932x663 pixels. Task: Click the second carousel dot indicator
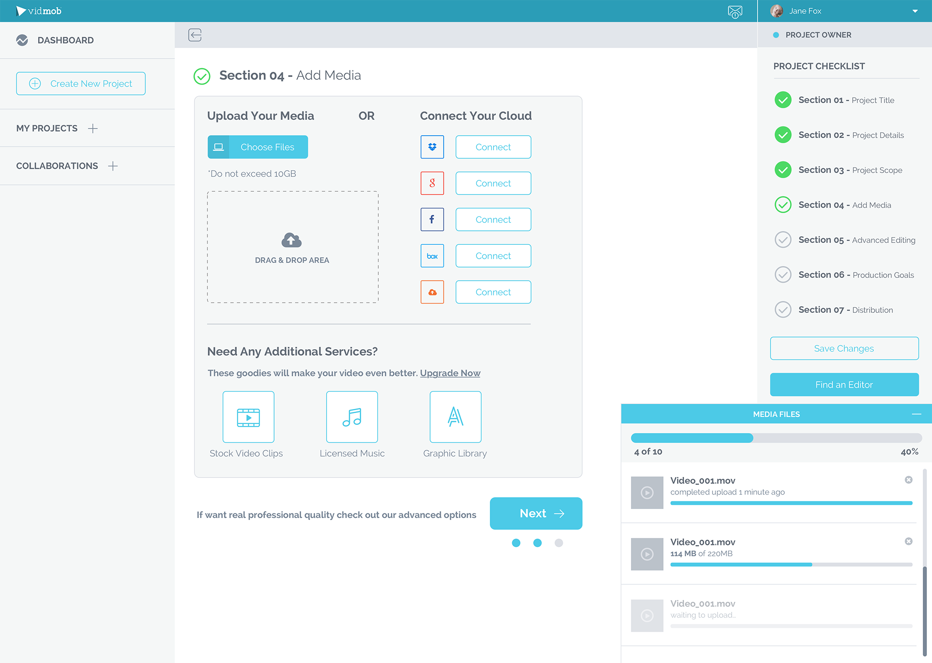[x=537, y=543]
